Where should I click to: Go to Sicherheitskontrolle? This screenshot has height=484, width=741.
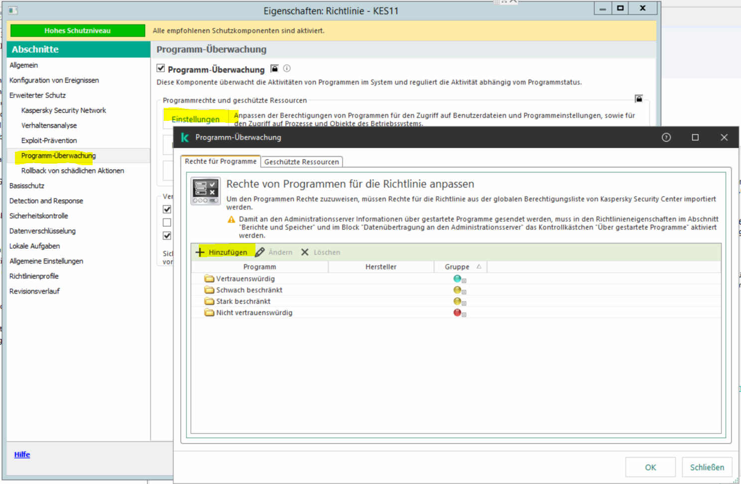pyautogui.click(x=39, y=216)
